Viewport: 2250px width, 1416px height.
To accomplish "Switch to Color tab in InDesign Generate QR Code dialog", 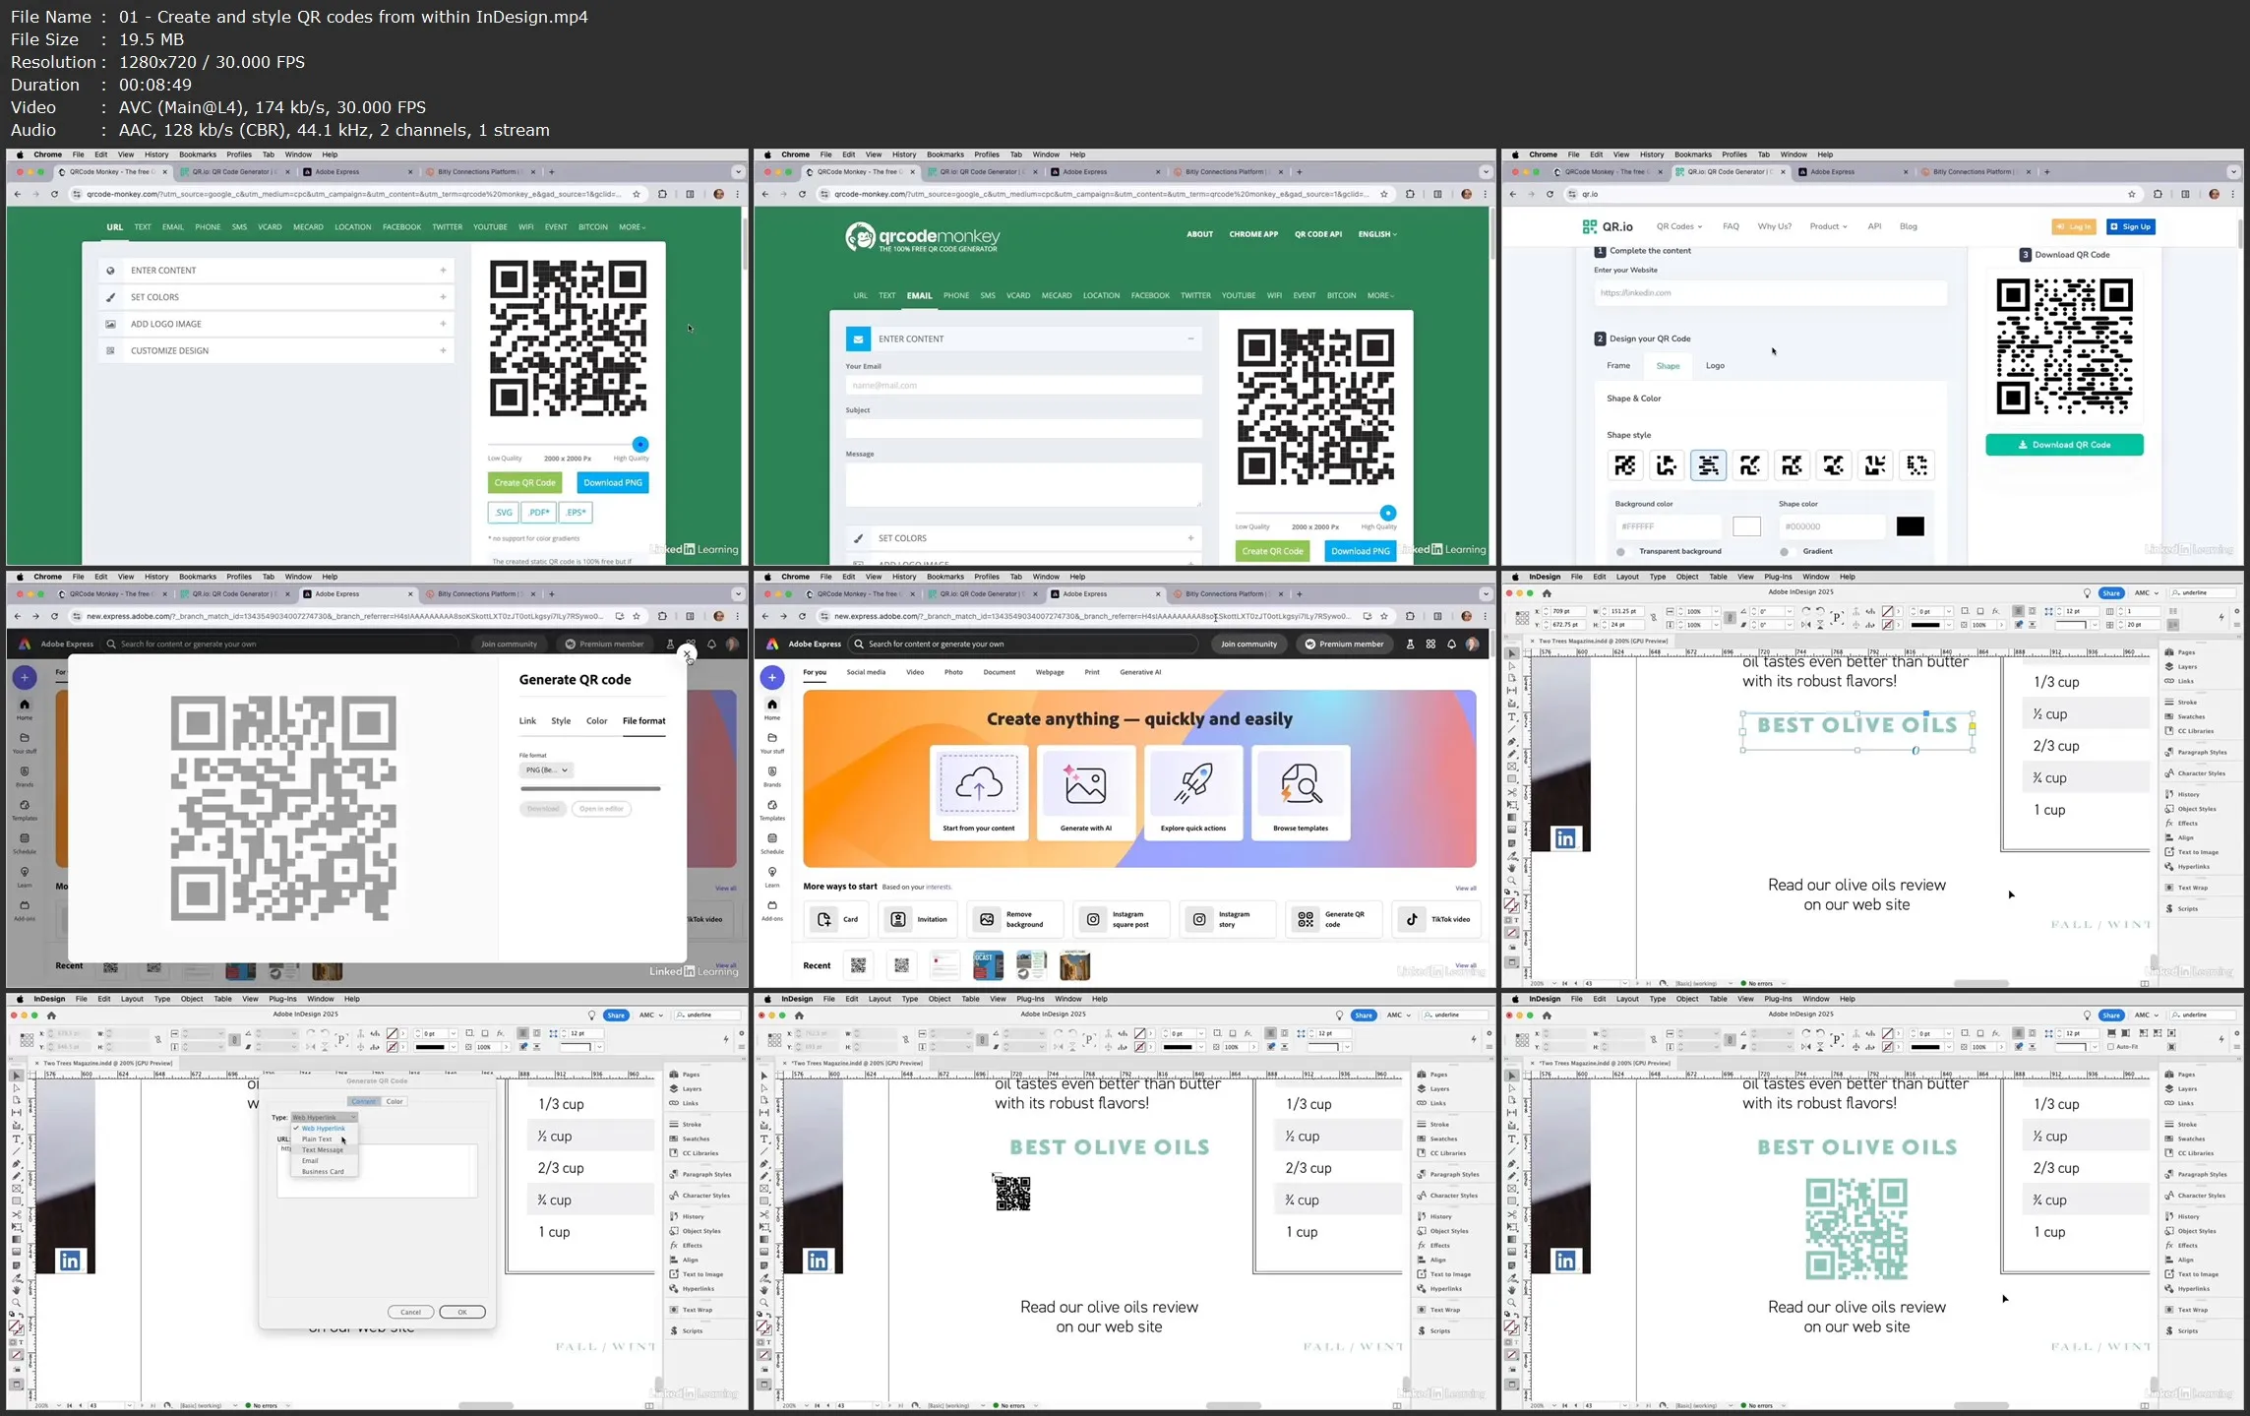I will click(x=395, y=1101).
